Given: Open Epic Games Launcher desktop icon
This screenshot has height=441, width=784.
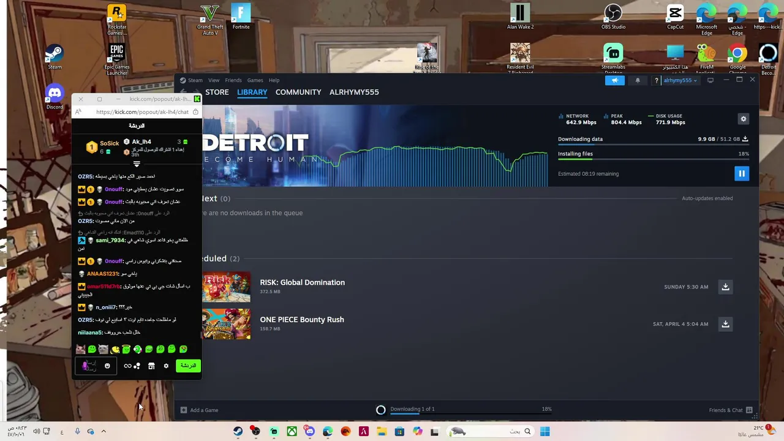Looking at the screenshot, I should tap(116, 59).
